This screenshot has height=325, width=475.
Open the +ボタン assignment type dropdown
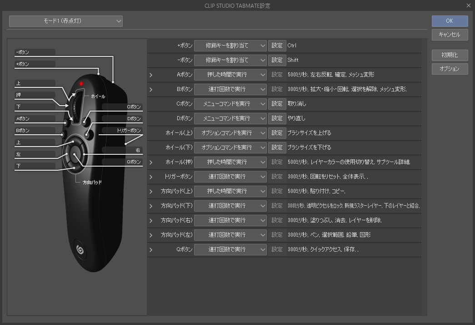click(230, 46)
